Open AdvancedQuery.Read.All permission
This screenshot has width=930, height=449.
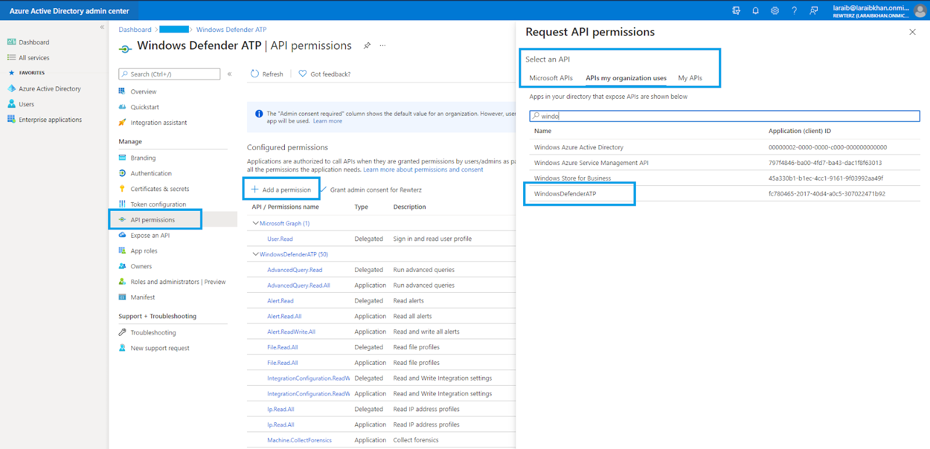point(299,285)
